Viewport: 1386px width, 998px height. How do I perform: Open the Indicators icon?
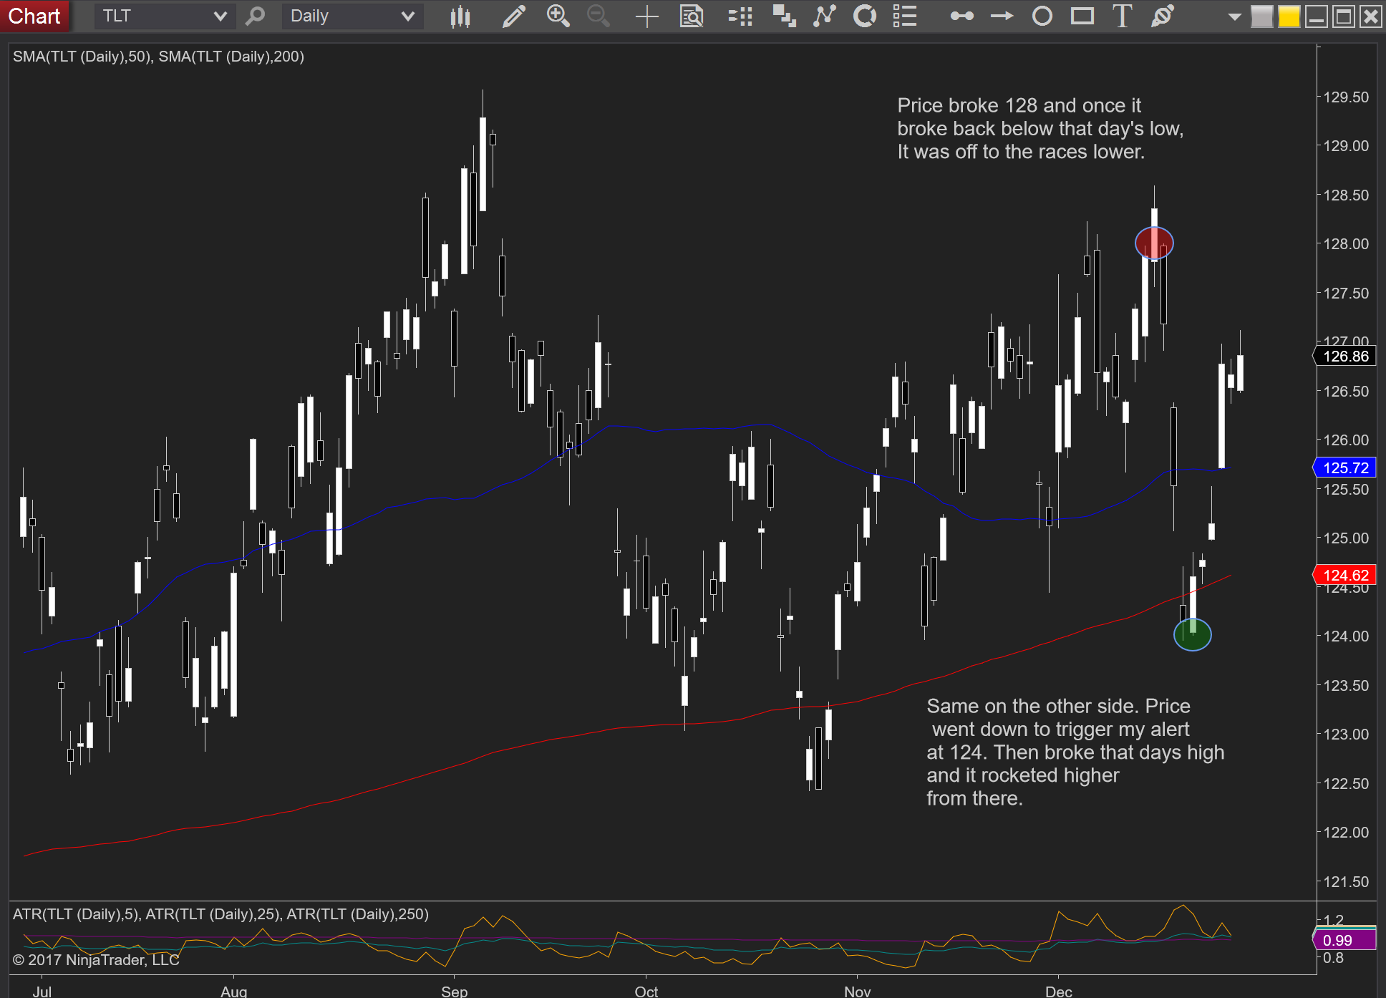click(x=825, y=16)
